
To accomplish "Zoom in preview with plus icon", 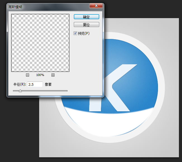I will 53,75.
